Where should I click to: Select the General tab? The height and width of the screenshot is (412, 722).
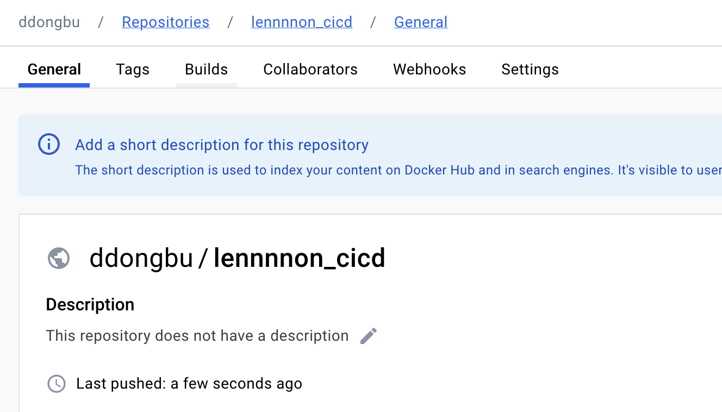tap(54, 69)
